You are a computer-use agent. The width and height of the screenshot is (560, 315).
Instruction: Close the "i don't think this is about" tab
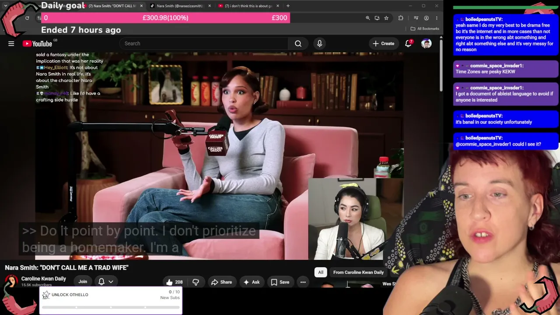click(x=278, y=6)
